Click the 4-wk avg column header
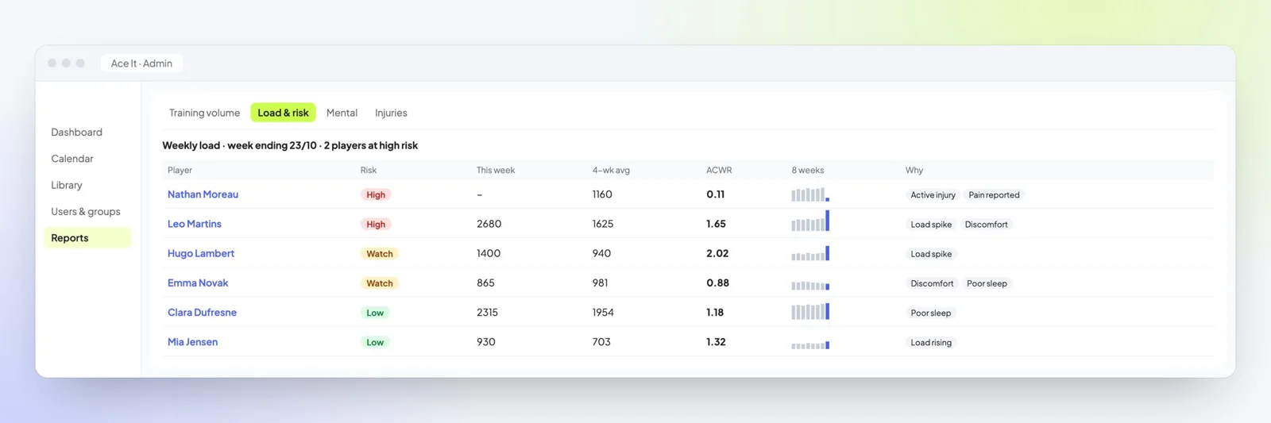 [x=611, y=170]
